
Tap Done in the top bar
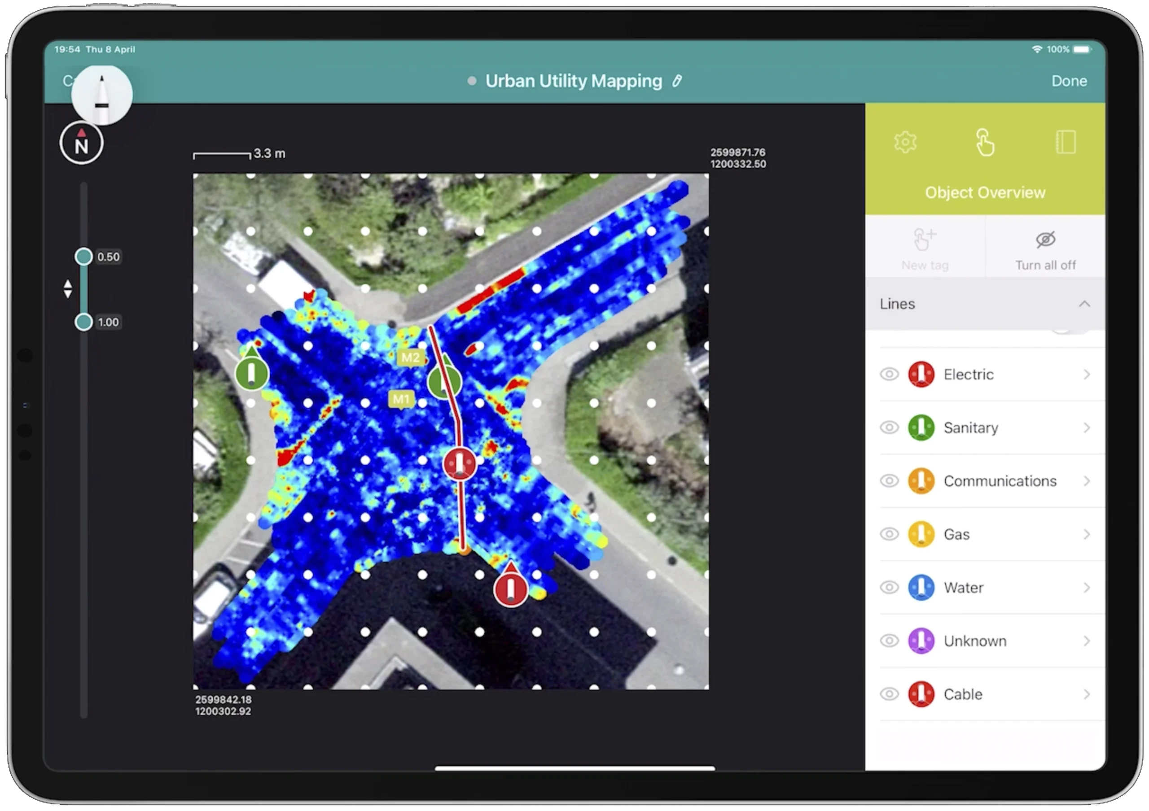(x=1069, y=81)
